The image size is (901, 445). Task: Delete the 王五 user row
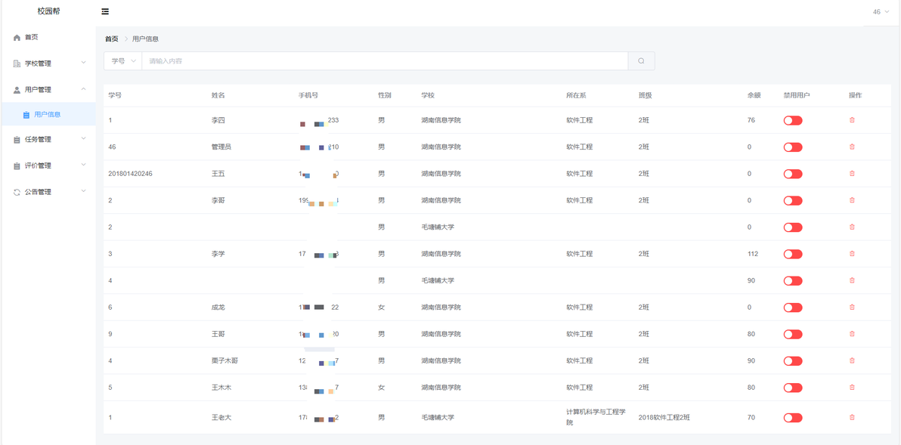point(852,174)
